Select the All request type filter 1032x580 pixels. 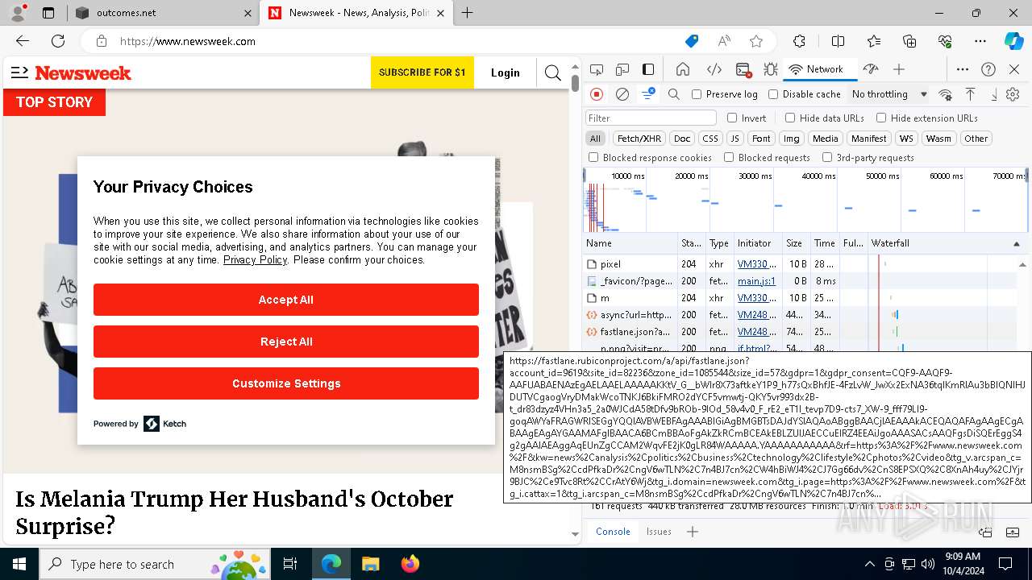pos(595,139)
